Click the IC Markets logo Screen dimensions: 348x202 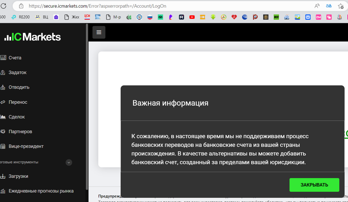(33, 37)
